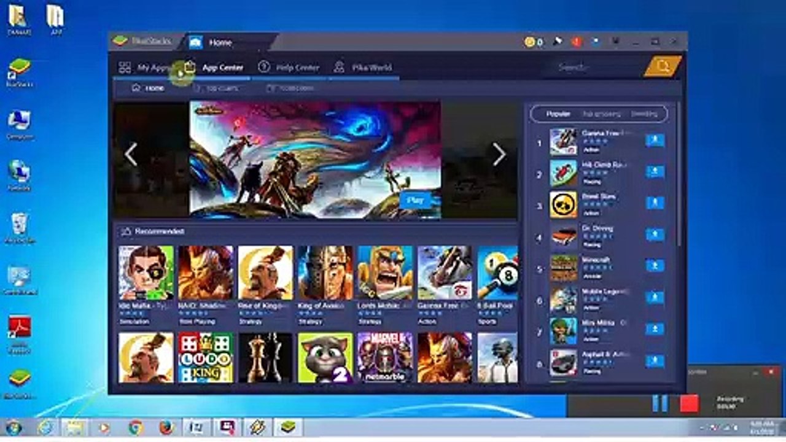The width and height of the screenshot is (786, 442).
Task: Open the chess game thumbnail
Action: [265, 358]
